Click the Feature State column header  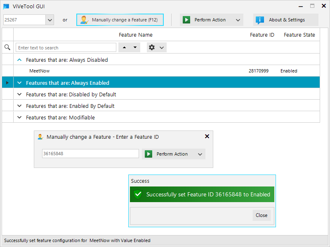(x=299, y=35)
